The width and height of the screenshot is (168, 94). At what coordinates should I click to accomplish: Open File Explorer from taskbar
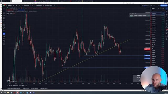(8, 93)
